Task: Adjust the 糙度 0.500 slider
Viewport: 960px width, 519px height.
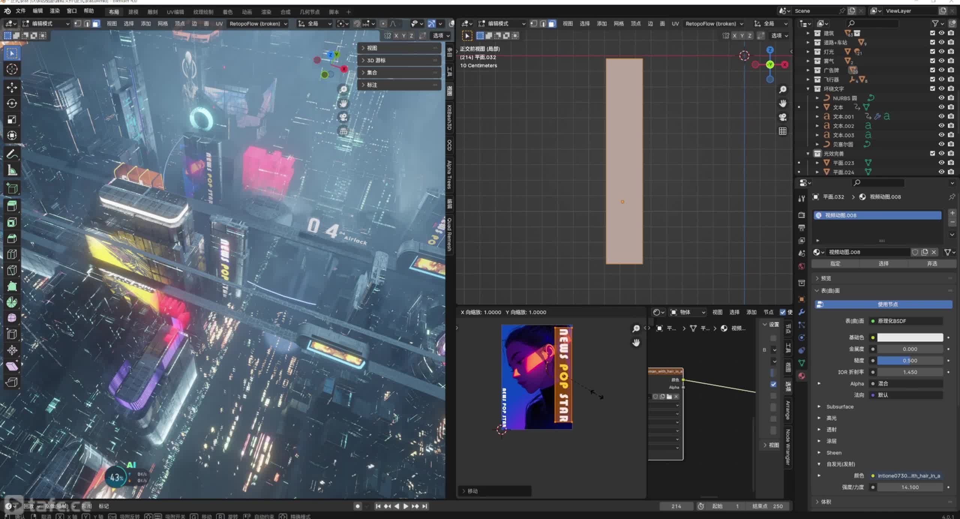Action: (x=910, y=360)
